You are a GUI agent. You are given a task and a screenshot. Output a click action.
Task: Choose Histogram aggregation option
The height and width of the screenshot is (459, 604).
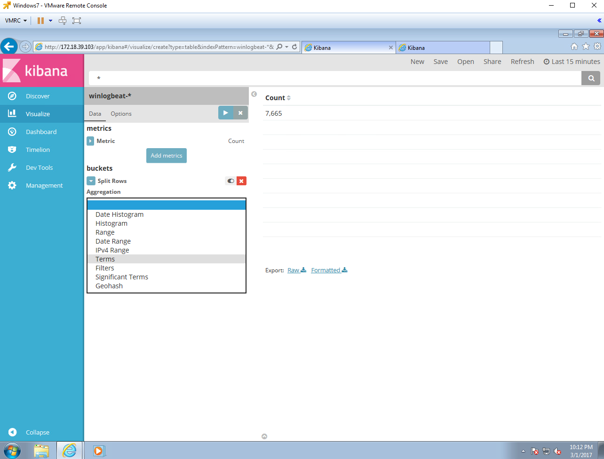pyautogui.click(x=167, y=223)
